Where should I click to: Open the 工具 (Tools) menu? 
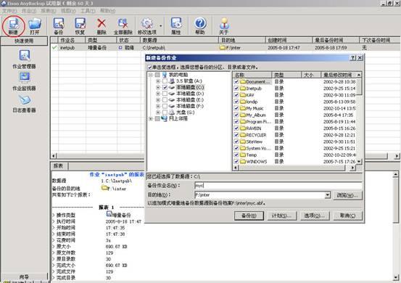click(x=88, y=11)
